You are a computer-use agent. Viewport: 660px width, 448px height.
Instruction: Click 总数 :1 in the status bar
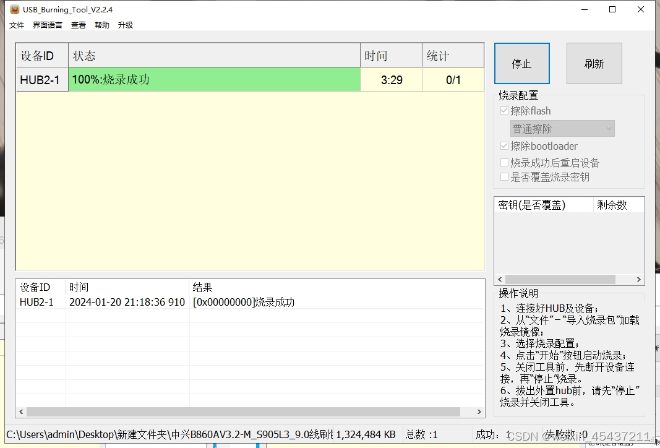[422, 434]
